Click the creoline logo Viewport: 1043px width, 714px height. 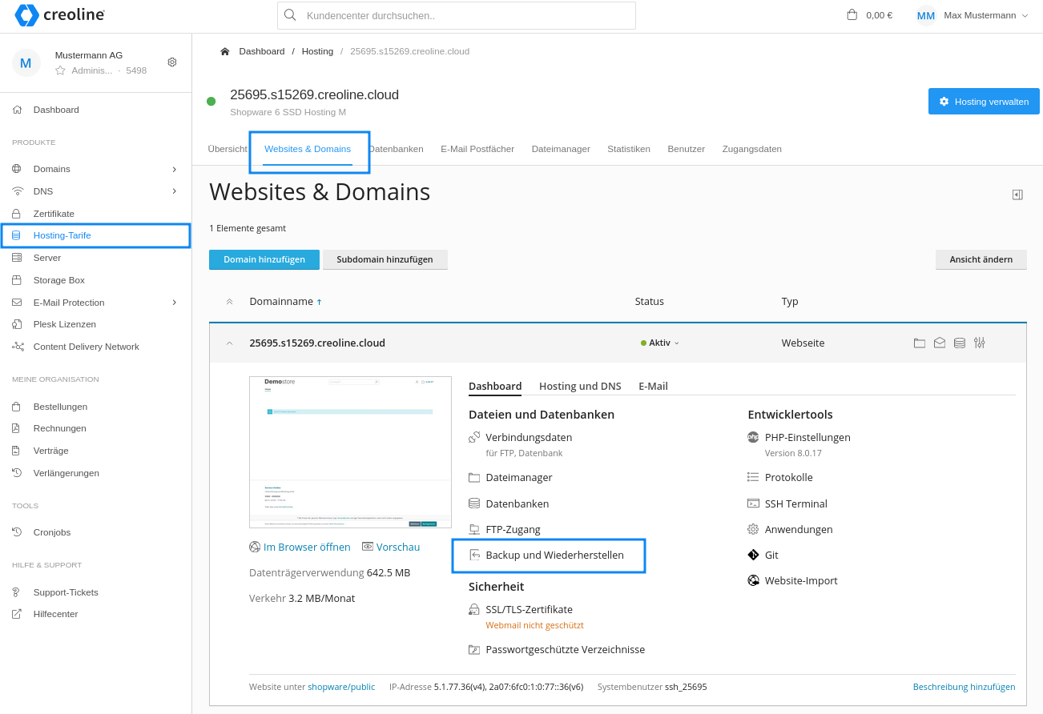[x=59, y=15]
